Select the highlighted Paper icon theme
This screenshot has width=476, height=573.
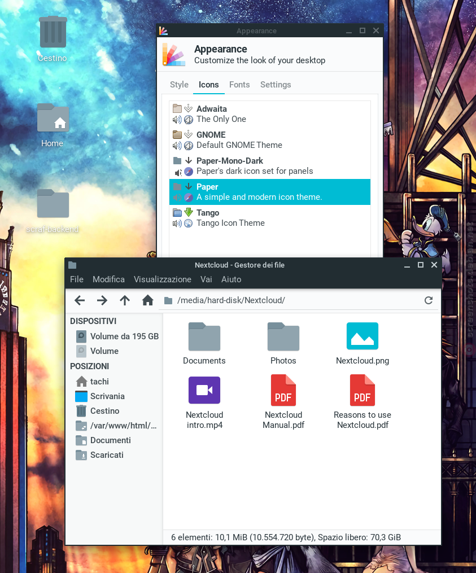[270, 192]
